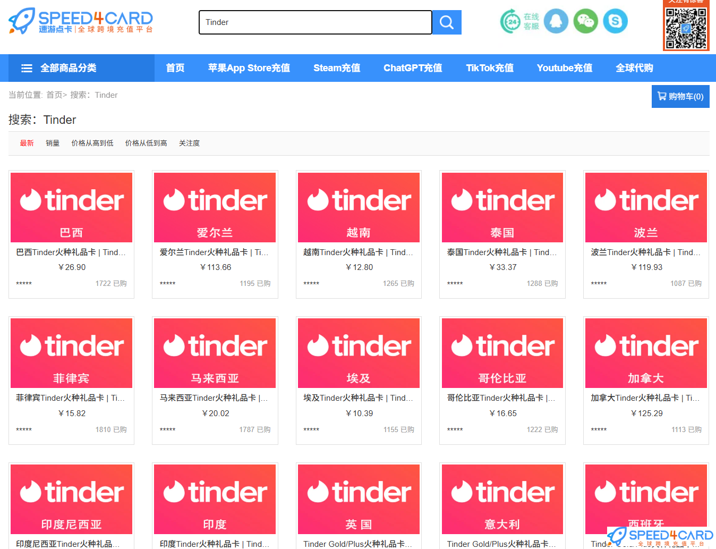Open Steam充值 menu item
The image size is (716, 549).
(337, 68)
